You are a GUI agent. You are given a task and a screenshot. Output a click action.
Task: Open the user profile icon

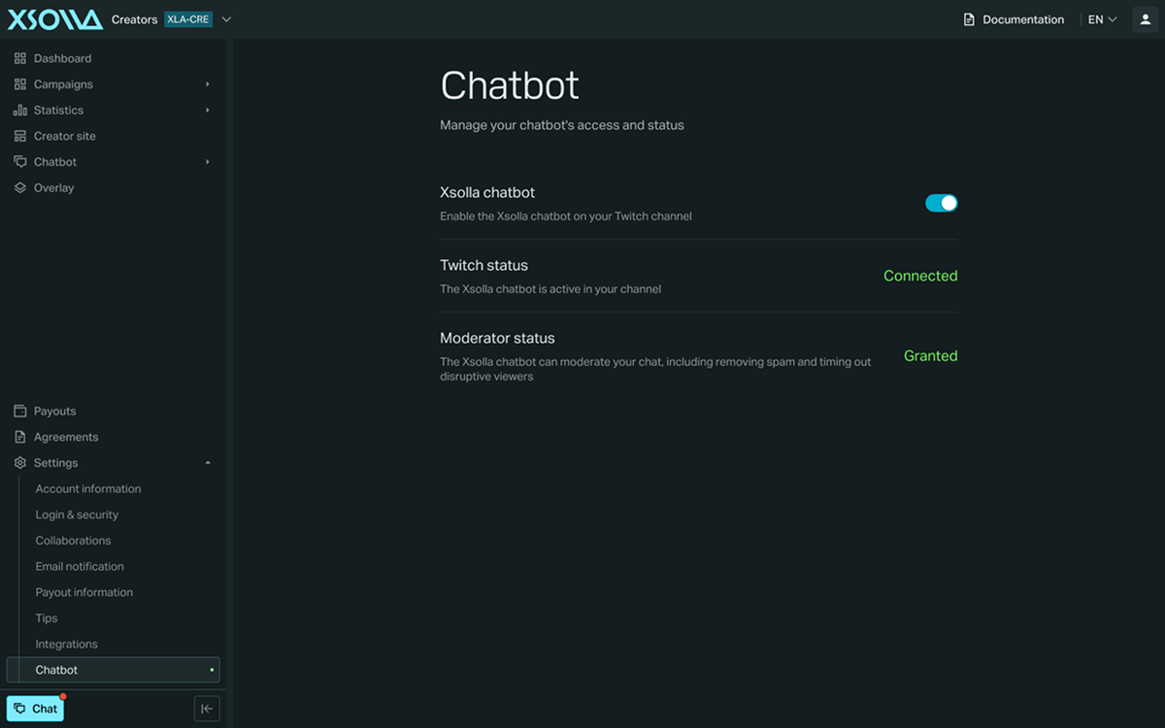click(x=1146, y=19)
